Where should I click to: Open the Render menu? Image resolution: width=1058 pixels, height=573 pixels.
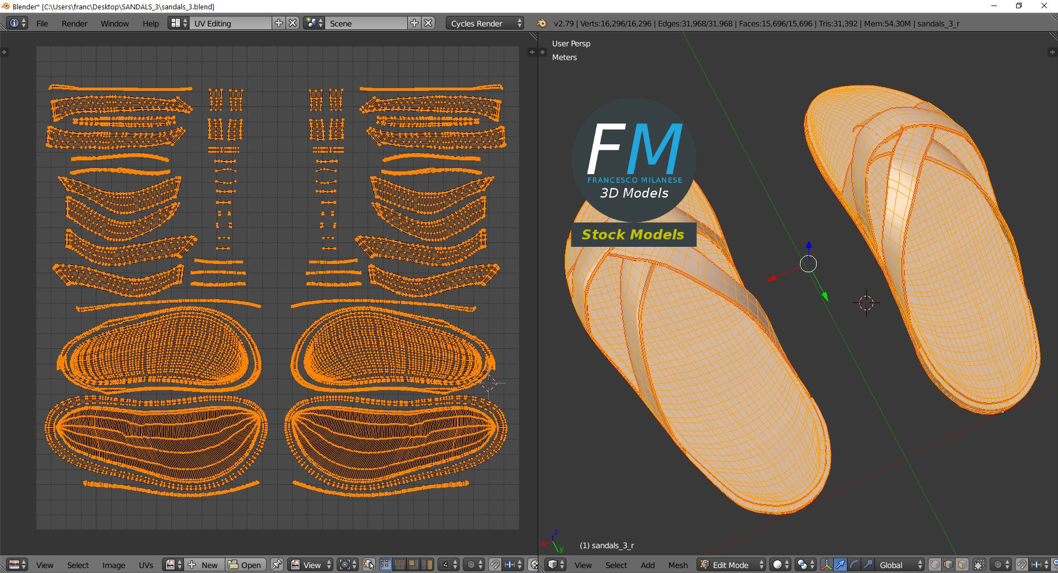(x=74, y=23)
